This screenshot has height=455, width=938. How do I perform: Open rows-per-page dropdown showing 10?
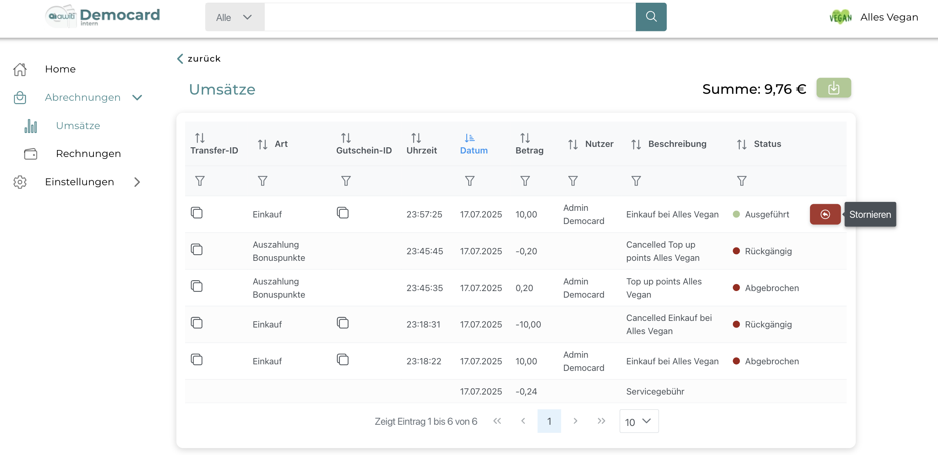pos(639,421)
